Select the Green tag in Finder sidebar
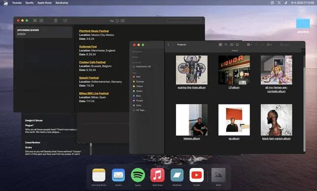This screenshot has width=317, height=191. pyautogui.click(x=138, y=91)
